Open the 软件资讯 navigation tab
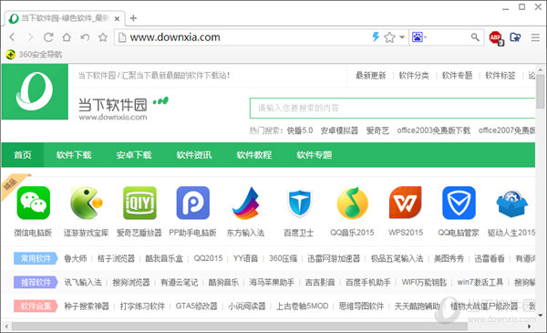This screenshot has width=547, height=333. [x=194, y=155]
